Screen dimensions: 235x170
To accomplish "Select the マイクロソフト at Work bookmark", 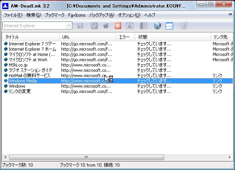I will pyautogui.click(x=28, y=60).
